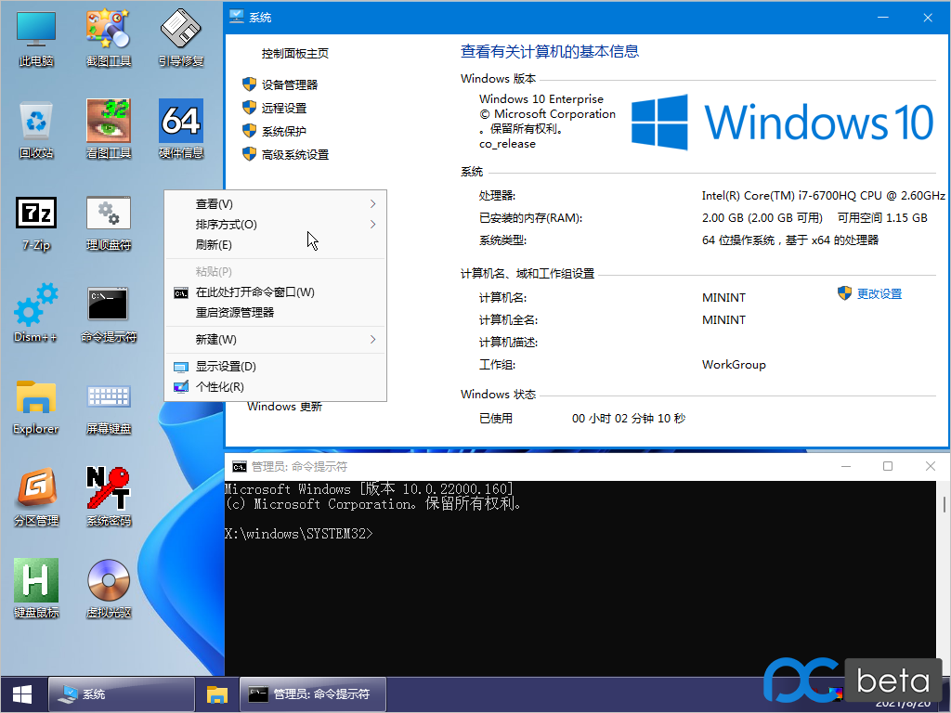This screenshot has height=713, width=951.
Task: Click the WorkGroup value text
Action: (734, 364)
